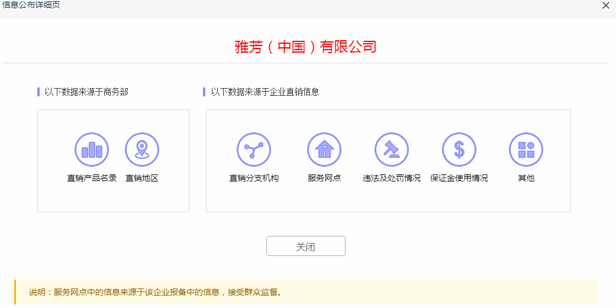Open the 保证金使用情况 dollar sign icon

coord(459,150)
